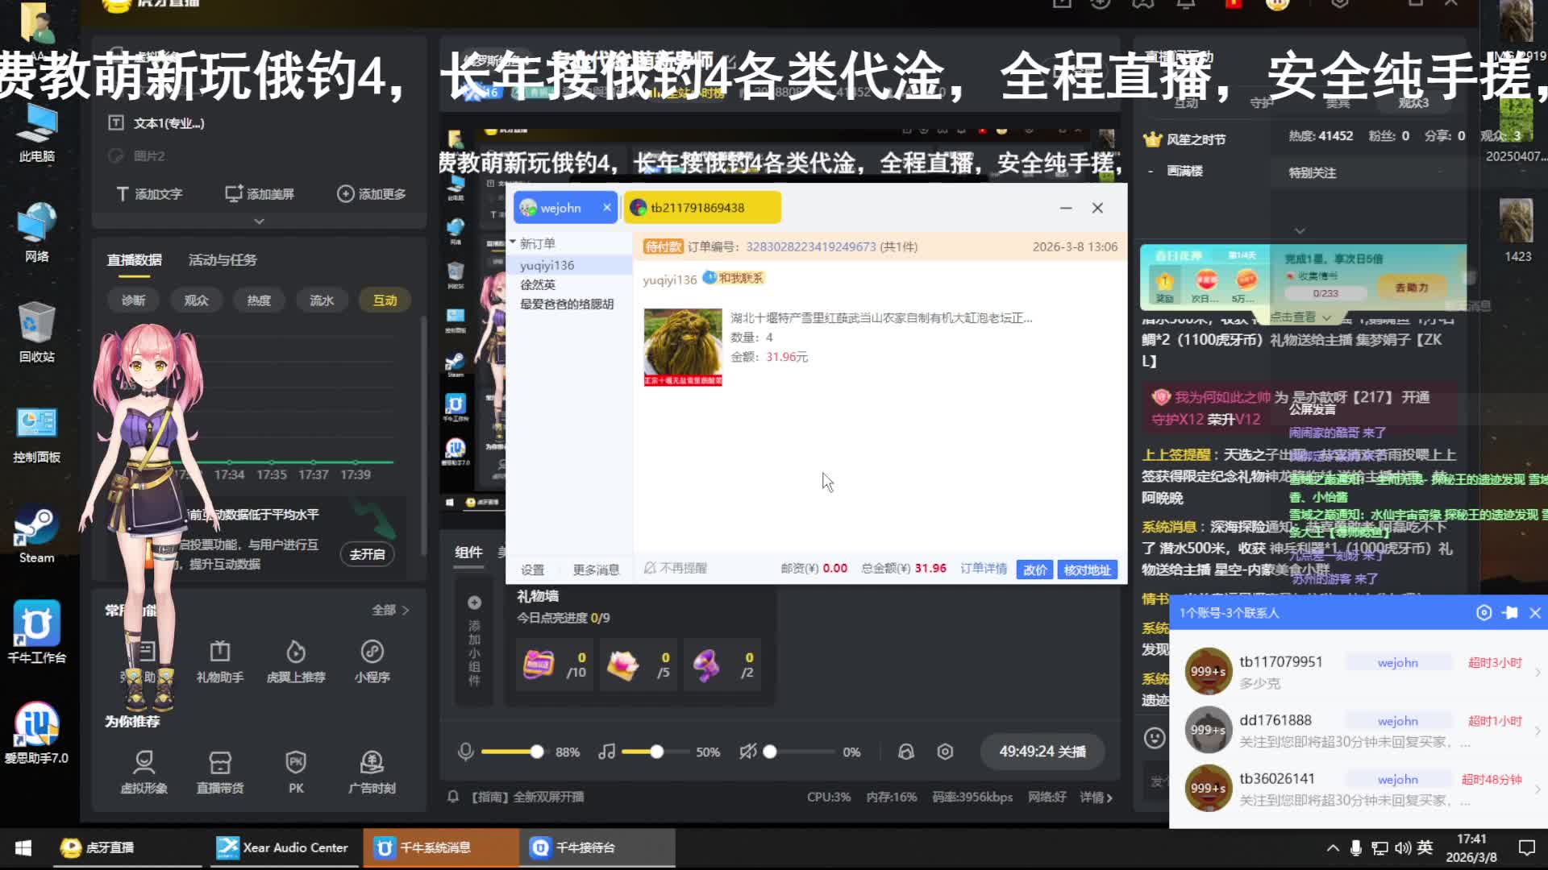Open the headphone monitor icon

[x=906, y=752]
